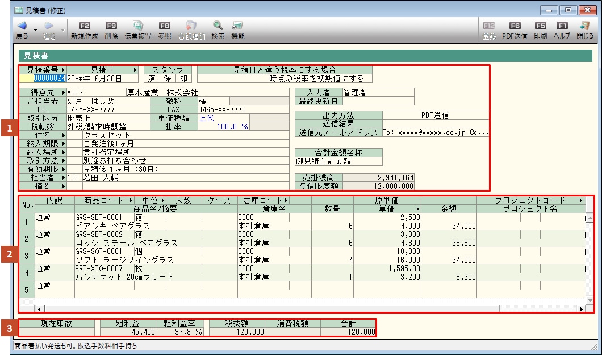
Task: Toggle the 却 stamp box
Action: pos(183,79)
